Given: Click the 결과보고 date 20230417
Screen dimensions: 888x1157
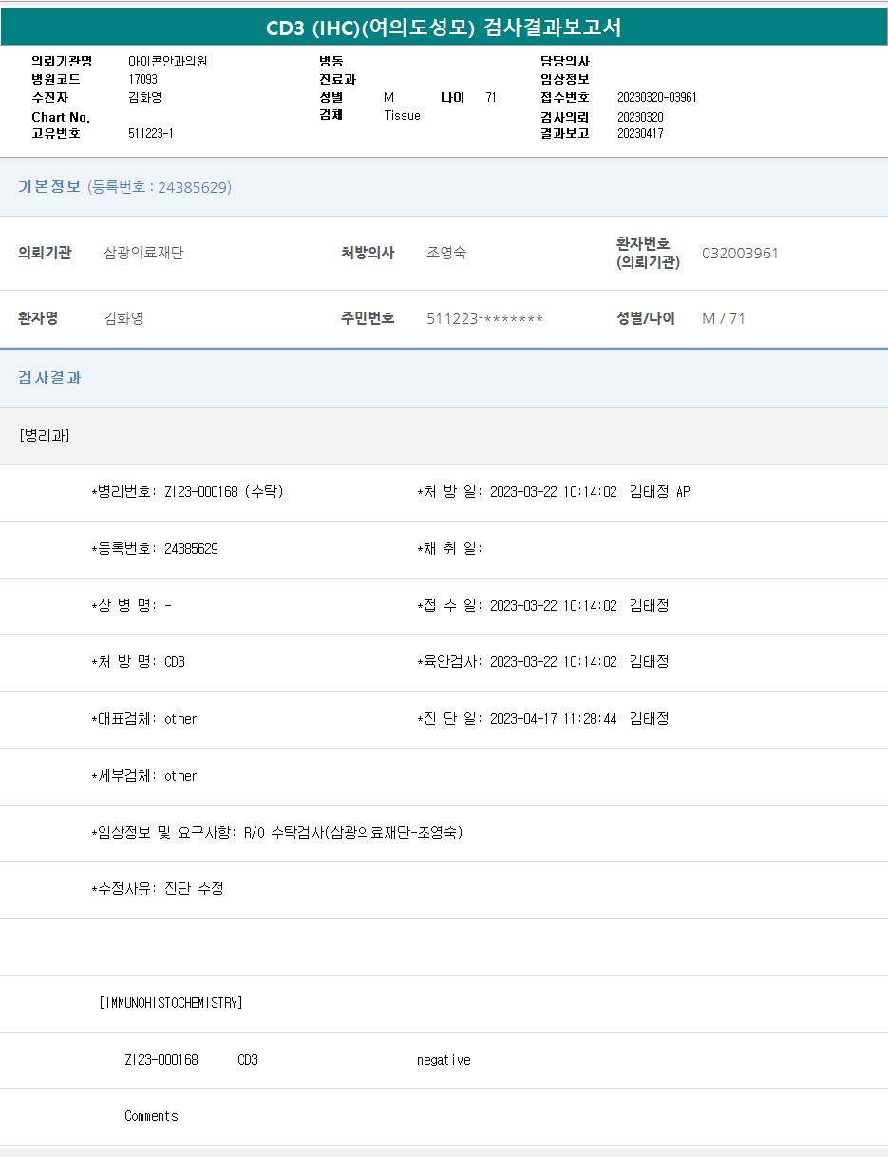Looking at the screenshot, I should 640,134.
